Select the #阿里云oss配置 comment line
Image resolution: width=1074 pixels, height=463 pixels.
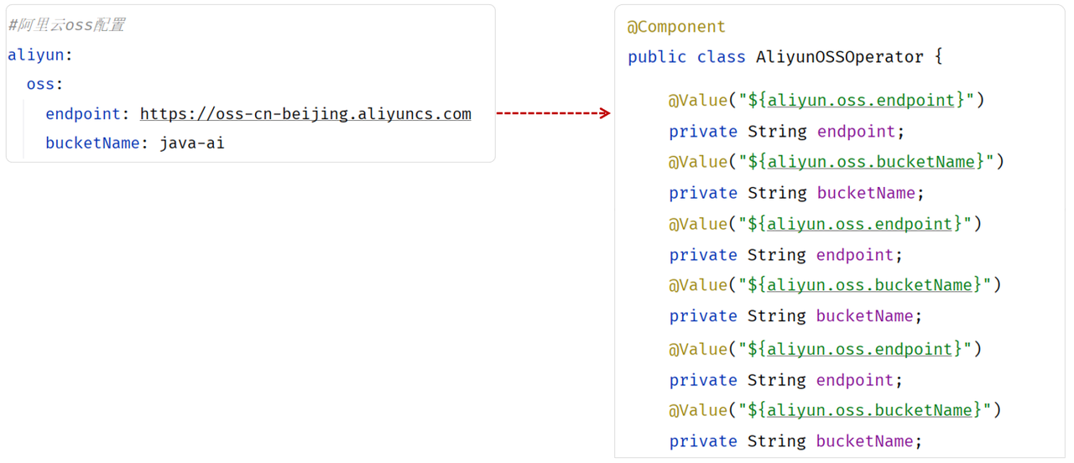point(66,25)
